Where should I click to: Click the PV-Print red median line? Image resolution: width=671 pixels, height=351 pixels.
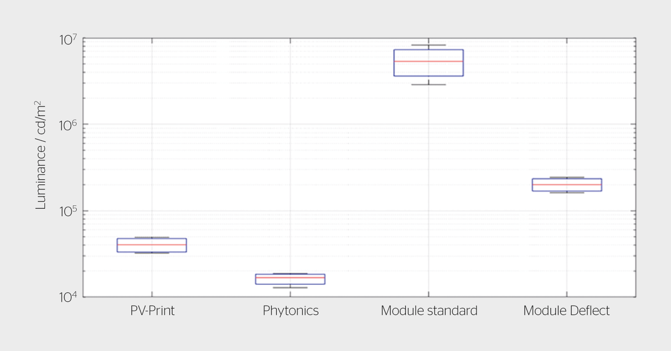152,245
